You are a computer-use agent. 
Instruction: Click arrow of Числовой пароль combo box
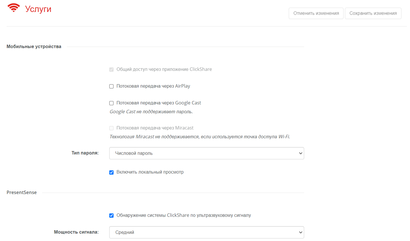300,153
